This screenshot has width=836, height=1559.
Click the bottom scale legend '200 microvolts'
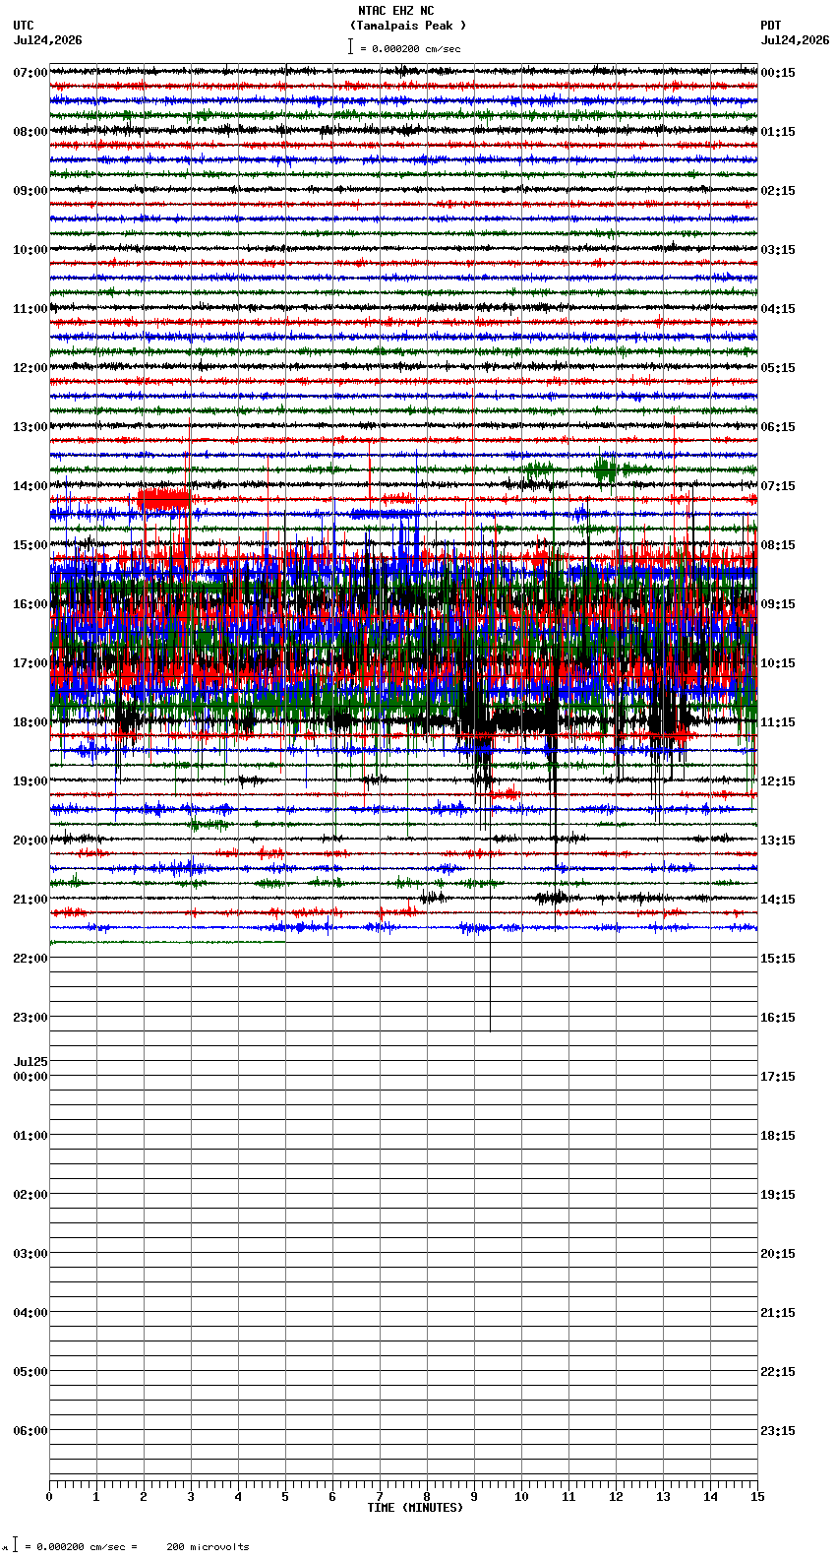coord(208,1547)
